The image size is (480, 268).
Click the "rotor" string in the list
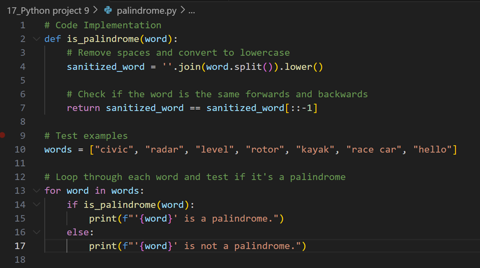[265, 149]
